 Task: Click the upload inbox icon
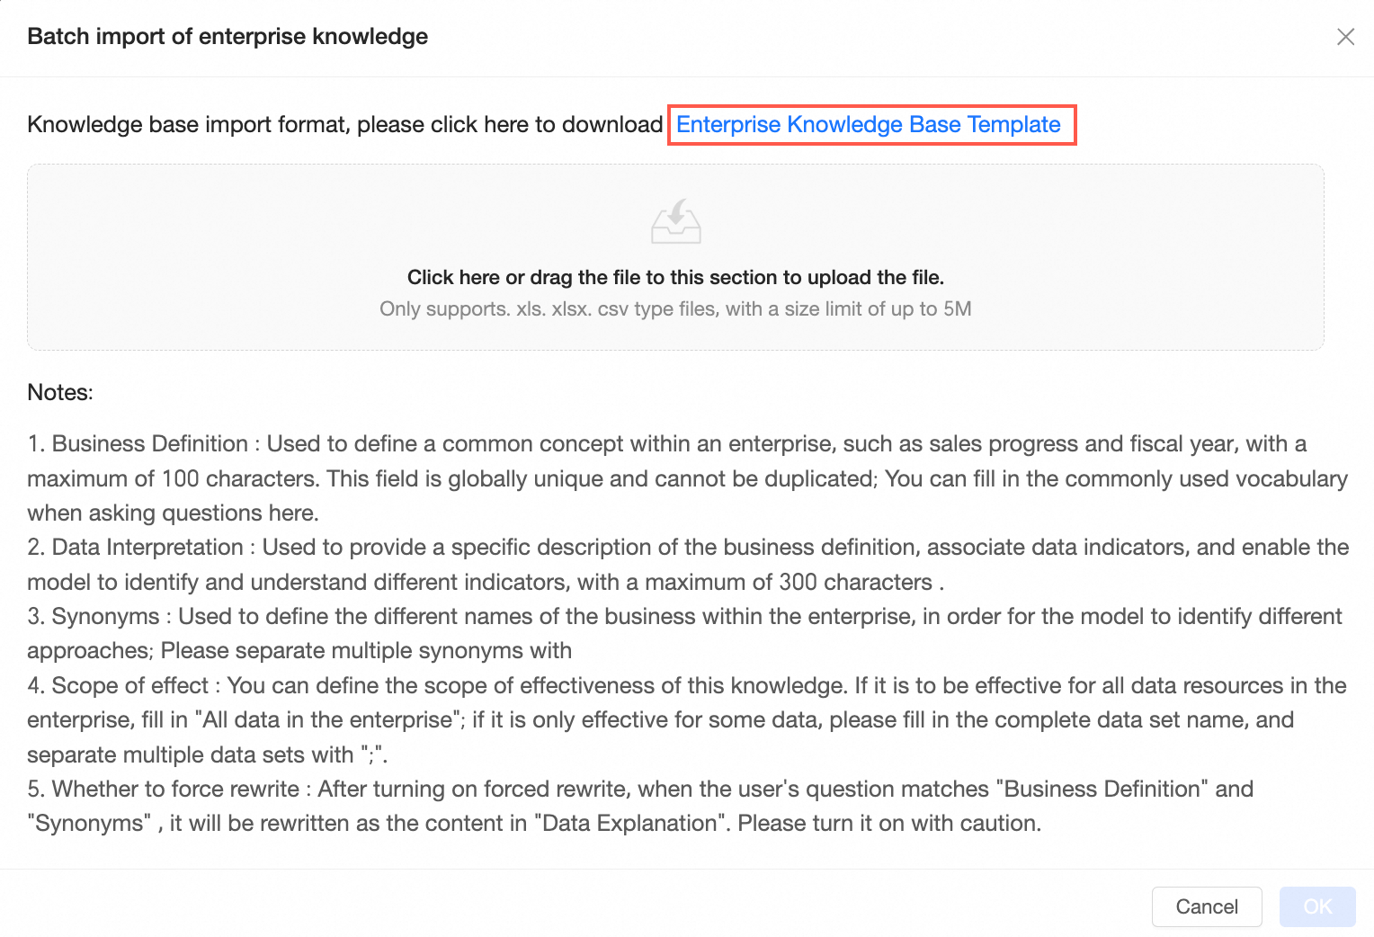click(676, 221)
